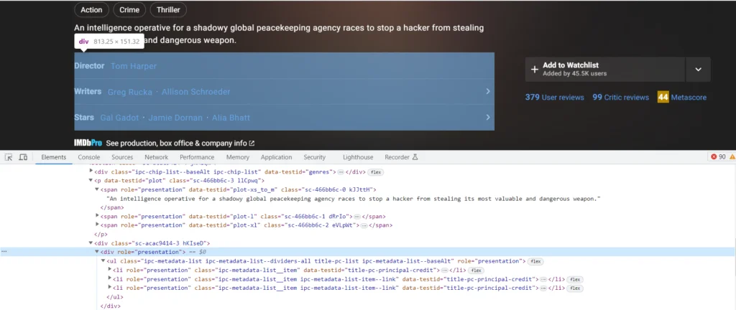Open star Gal Gadot's link
Screen dimensions: 736x310
pos(120,118)
